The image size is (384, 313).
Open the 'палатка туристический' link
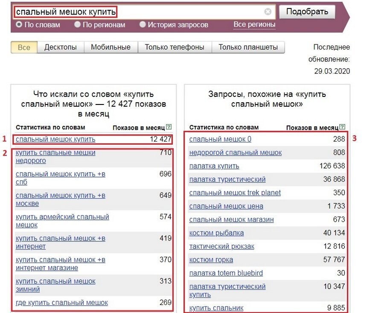tap(227, 180)
